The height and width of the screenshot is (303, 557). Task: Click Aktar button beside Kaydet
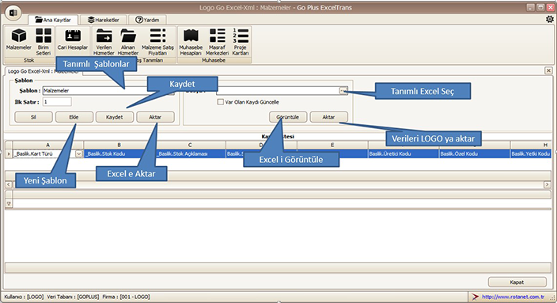155,117
